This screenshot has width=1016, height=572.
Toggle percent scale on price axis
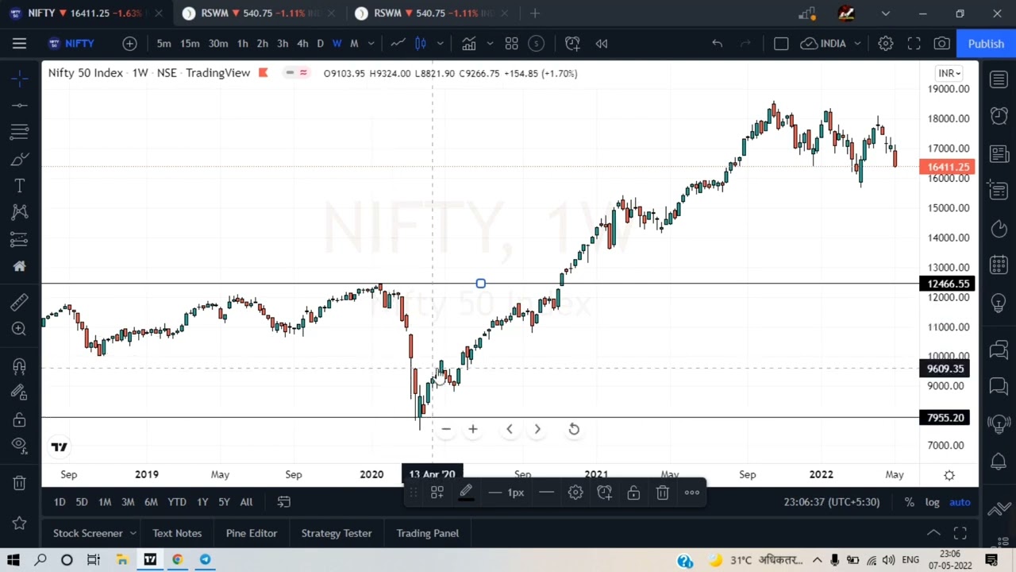point(909,502)
